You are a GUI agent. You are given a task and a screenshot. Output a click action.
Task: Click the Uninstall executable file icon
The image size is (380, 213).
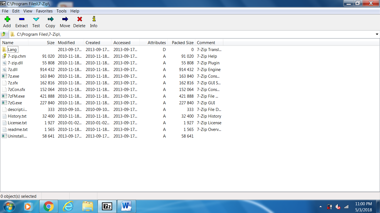click(4, 136)
